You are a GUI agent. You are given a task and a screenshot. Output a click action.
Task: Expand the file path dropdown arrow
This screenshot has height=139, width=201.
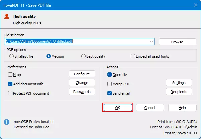coord(152,42)
